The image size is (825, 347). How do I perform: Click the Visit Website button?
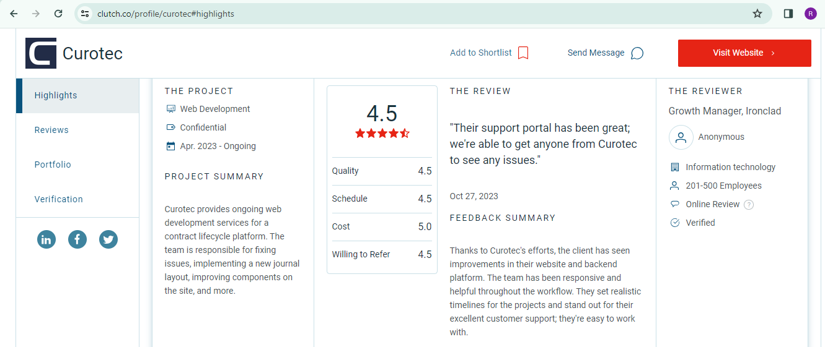[744, 53]
